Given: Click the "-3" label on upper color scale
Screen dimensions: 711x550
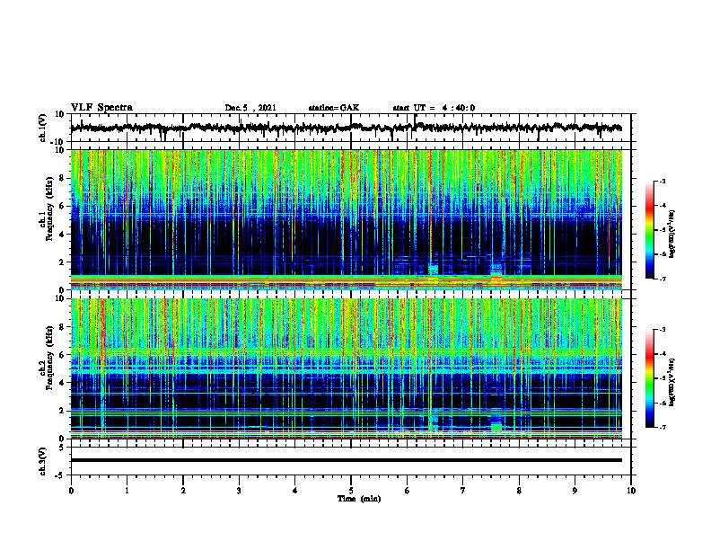Looking at the screenshot, I should coord(663,182).
